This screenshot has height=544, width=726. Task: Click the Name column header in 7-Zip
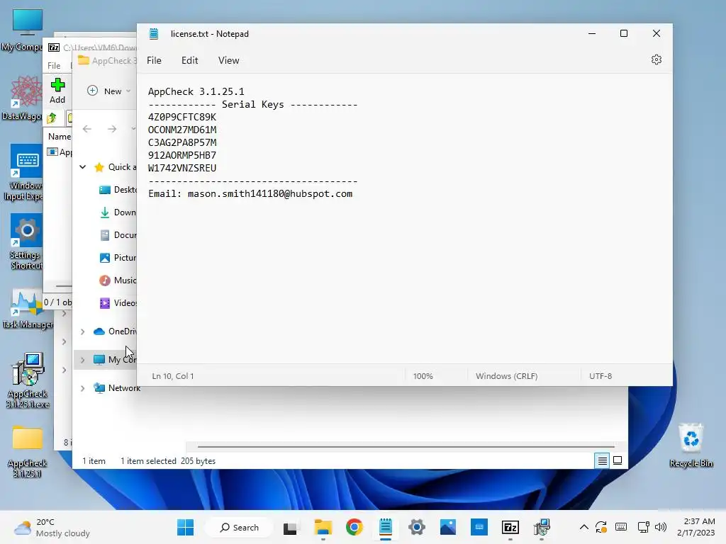pos(60,137)
